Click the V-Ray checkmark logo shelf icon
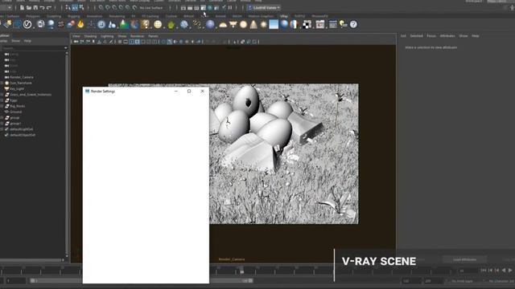The height and width of the screenshot is (289, 515). [x=27, y=24]
